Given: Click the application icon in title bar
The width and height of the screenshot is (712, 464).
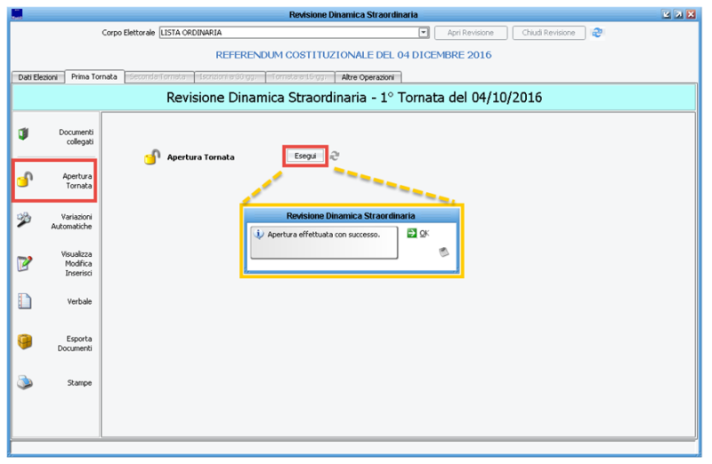Looking at the screenshot, I should (17, 14).
